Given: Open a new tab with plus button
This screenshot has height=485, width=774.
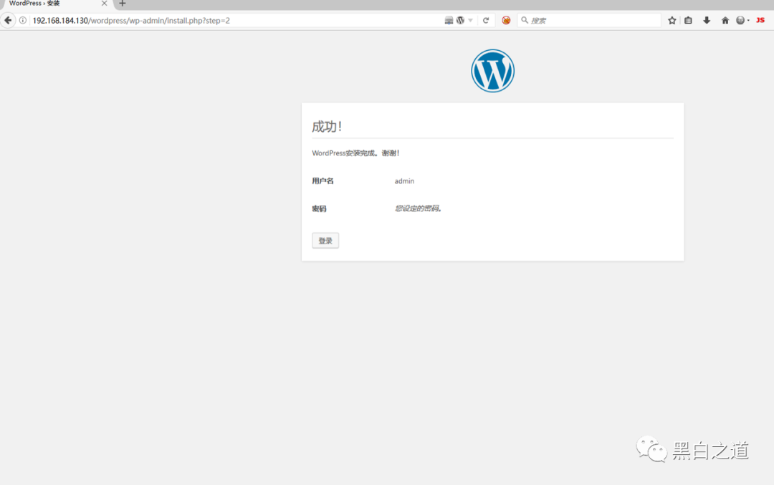Looking at the screenshot, I should point(123,4).
